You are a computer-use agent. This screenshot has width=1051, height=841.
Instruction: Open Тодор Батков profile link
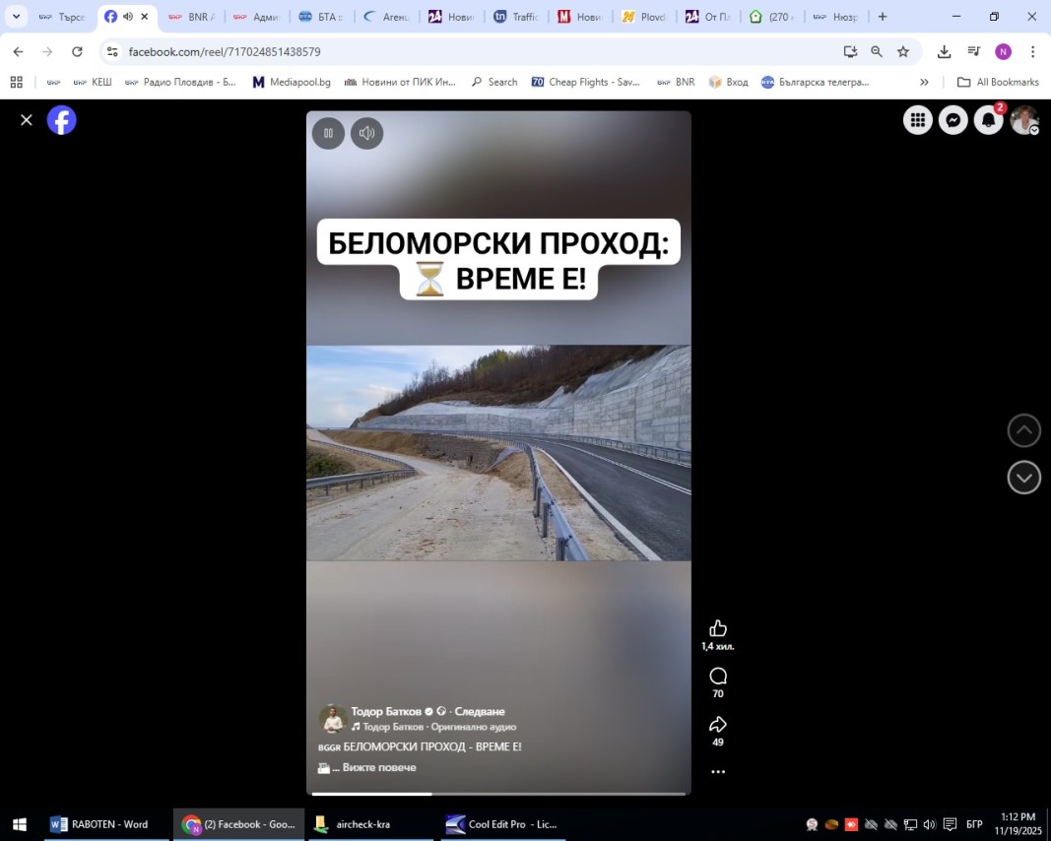(386, 711)
